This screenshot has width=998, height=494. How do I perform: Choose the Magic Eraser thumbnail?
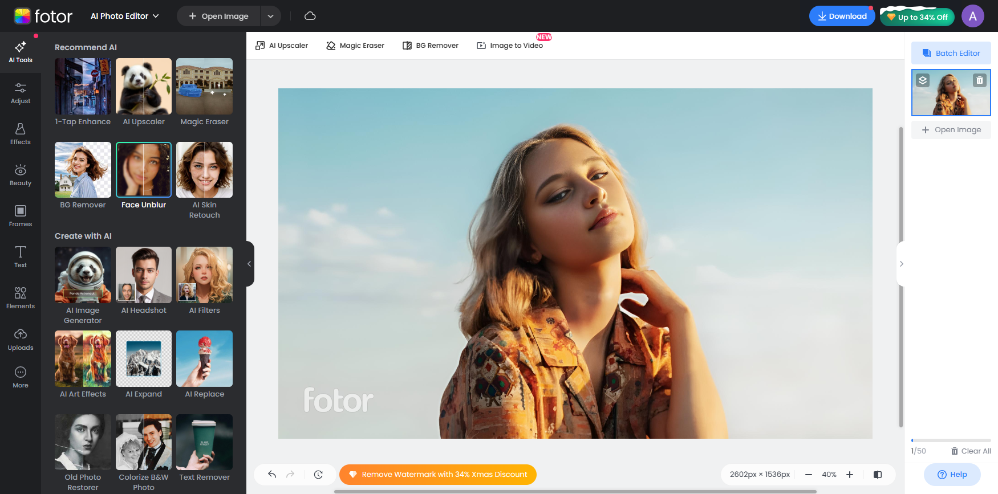tap(204, 87)
